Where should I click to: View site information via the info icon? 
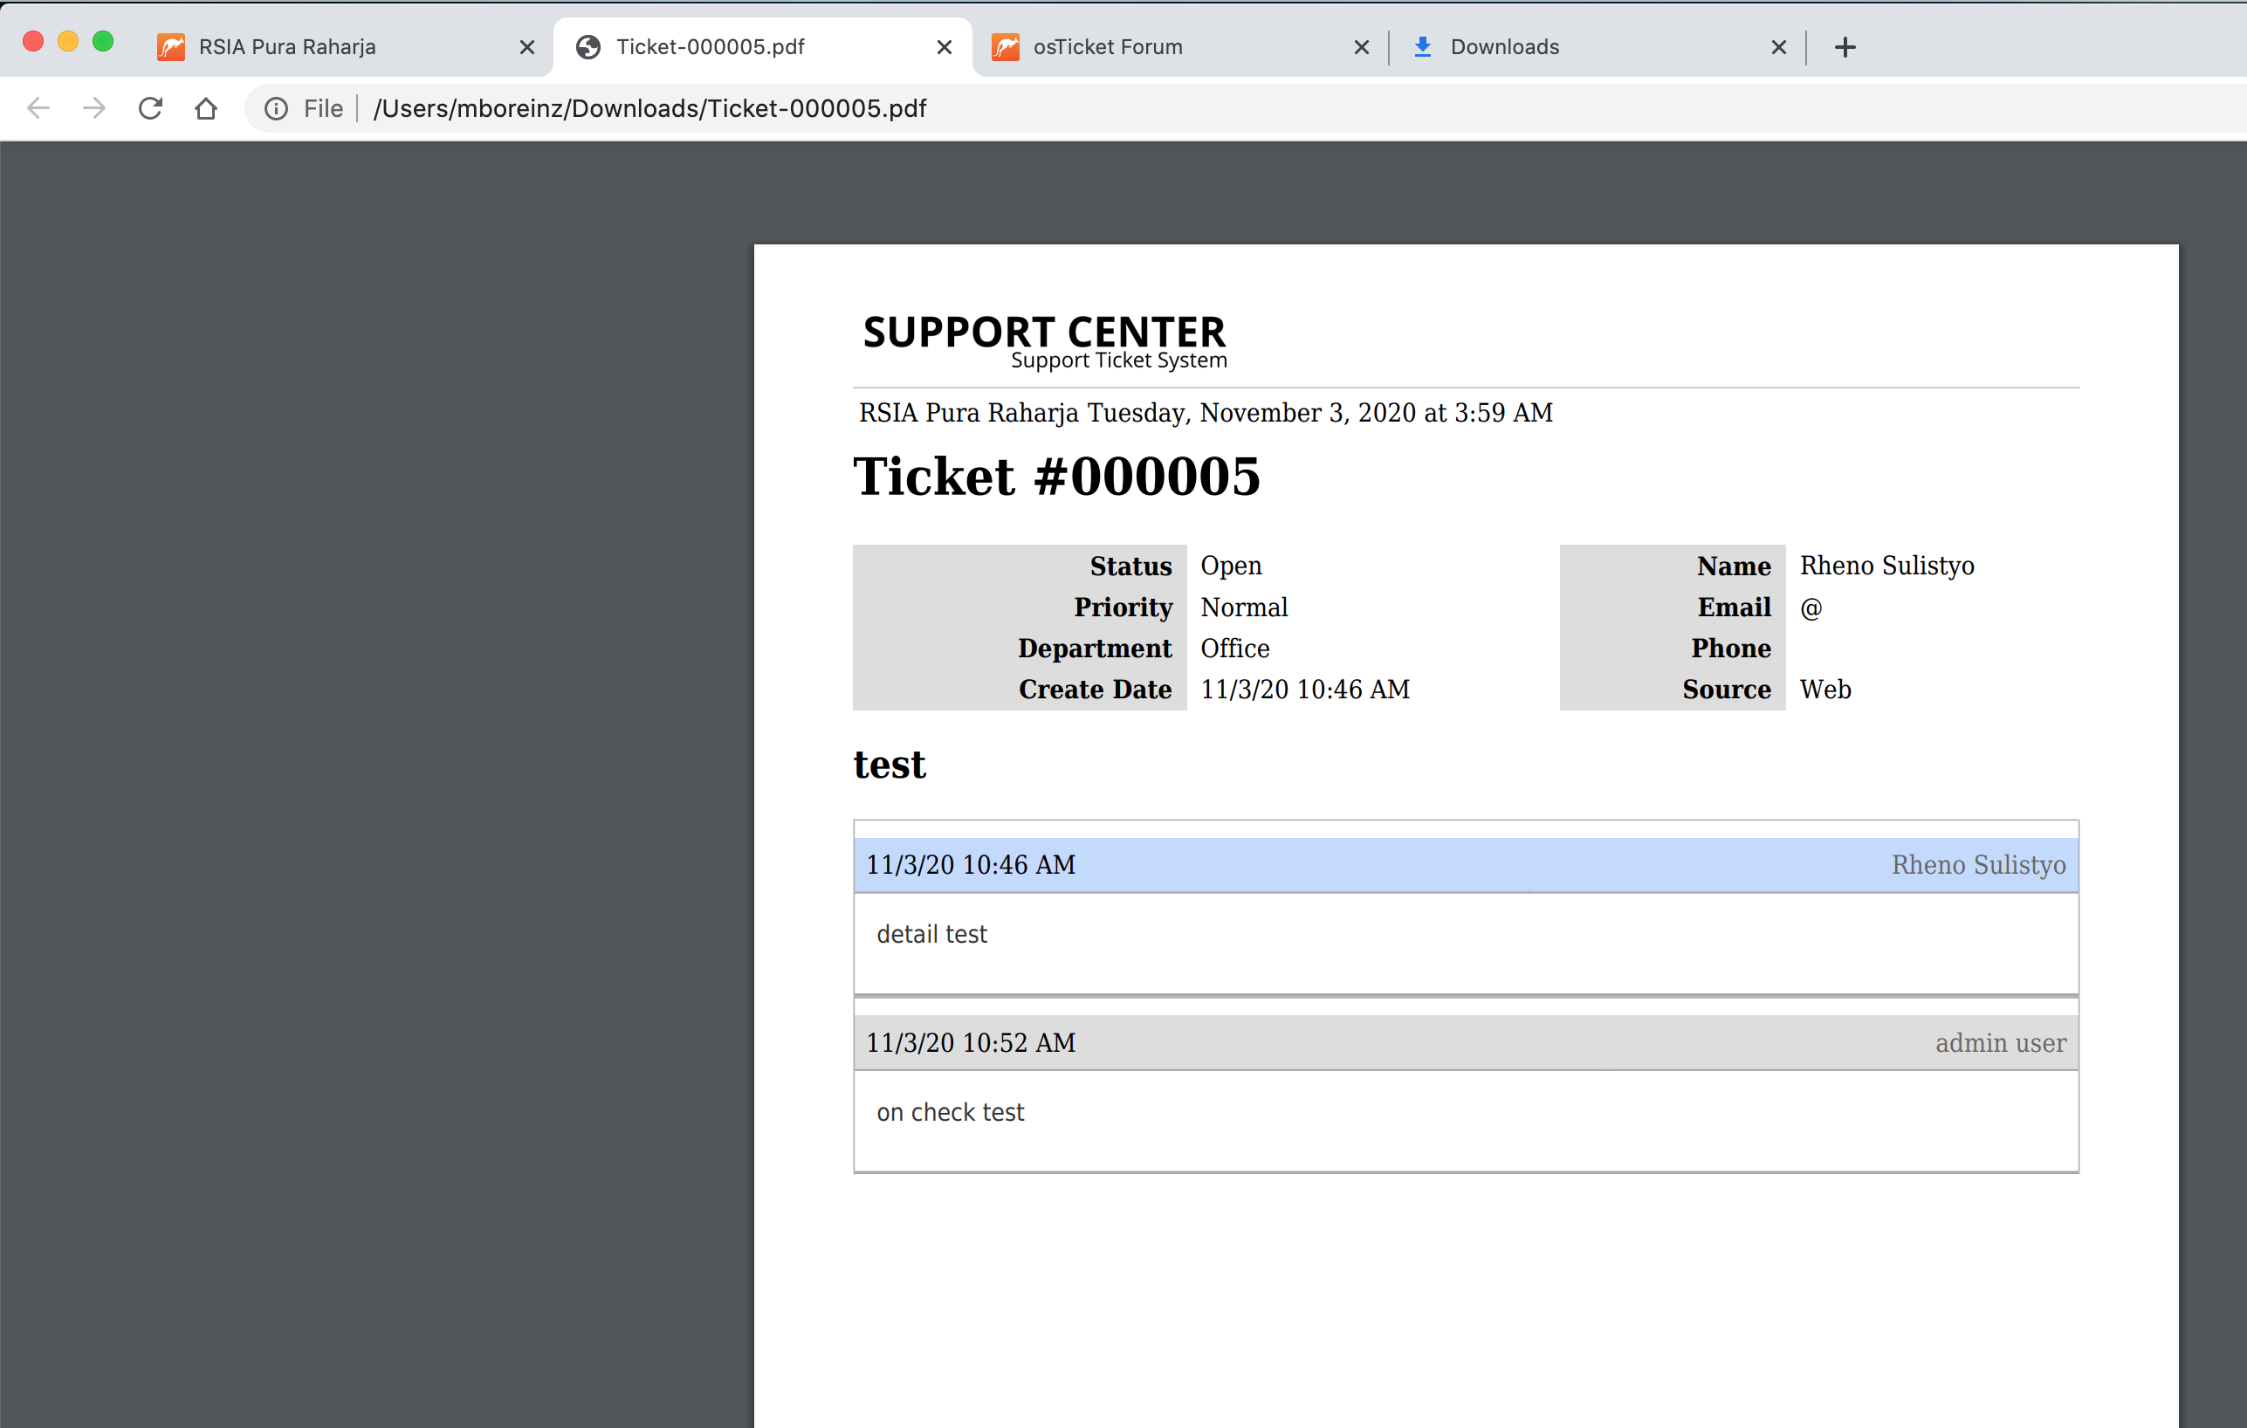tap(275, 108)
